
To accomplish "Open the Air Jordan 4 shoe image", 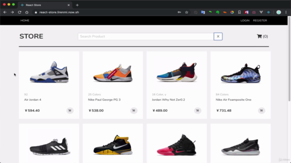I will click(x=49, y=72).
